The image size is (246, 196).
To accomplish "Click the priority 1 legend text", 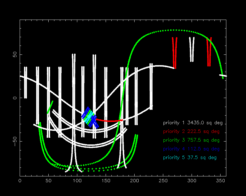I will pyautogui.click(x=193, y=123).
